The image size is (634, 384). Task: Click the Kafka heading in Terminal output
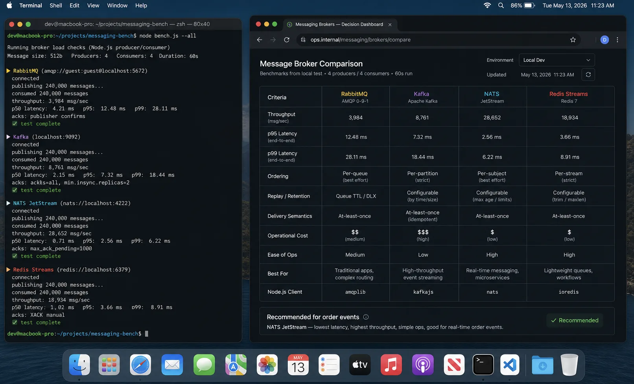(x=21, y=137)
